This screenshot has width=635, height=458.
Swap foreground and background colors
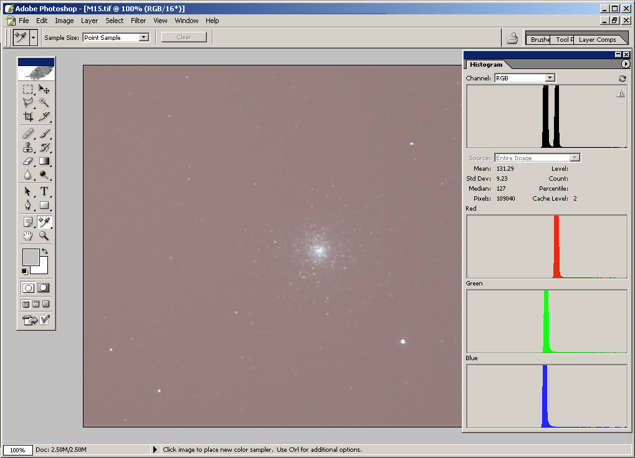click(x=45, y=251)
